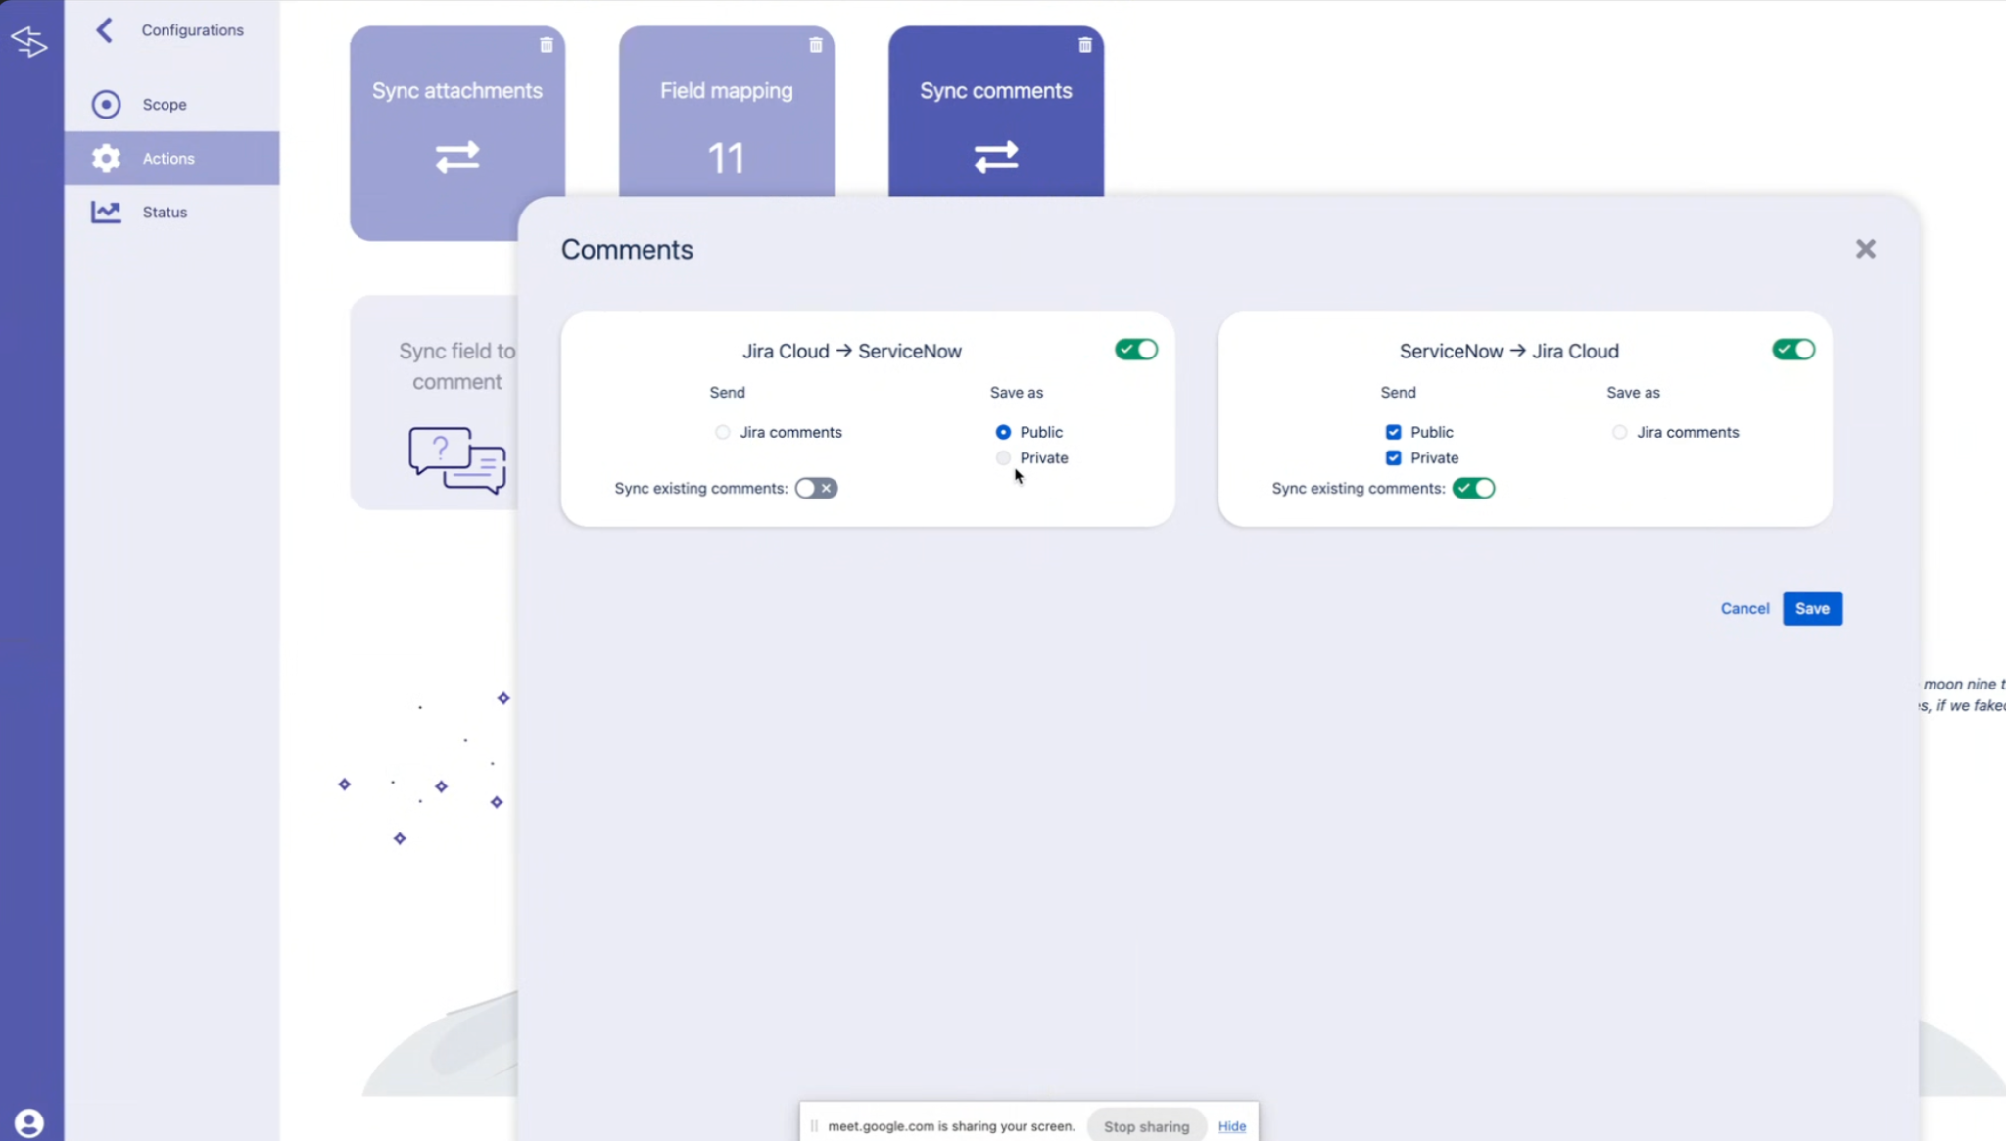Save the Comments settings
Viewport: 2006px width, 1141px height.
point(1812,608)
